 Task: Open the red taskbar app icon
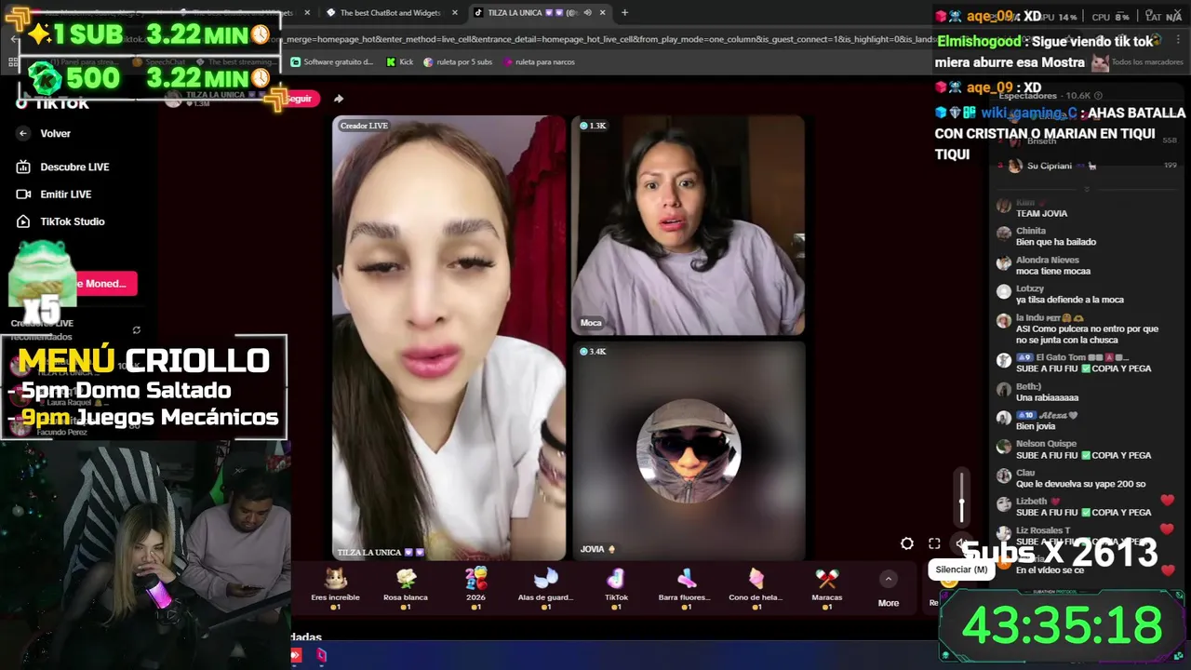pos(296,656)
